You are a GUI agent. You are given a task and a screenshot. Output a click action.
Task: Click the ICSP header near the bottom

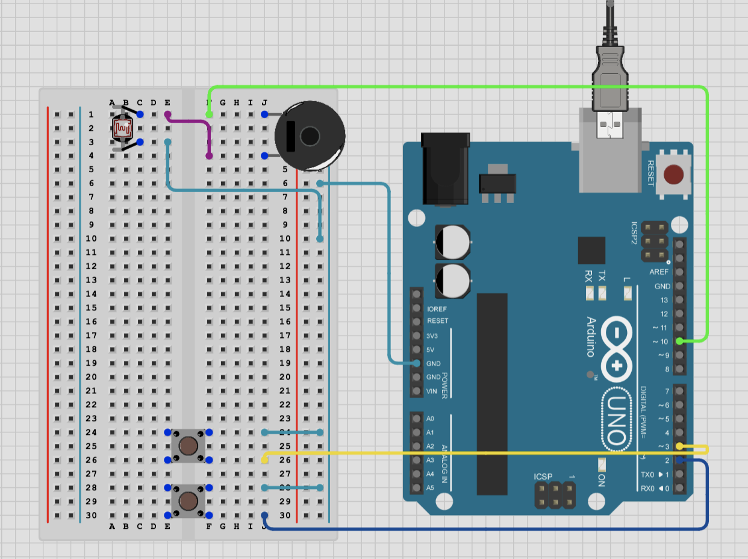[554, 496]
